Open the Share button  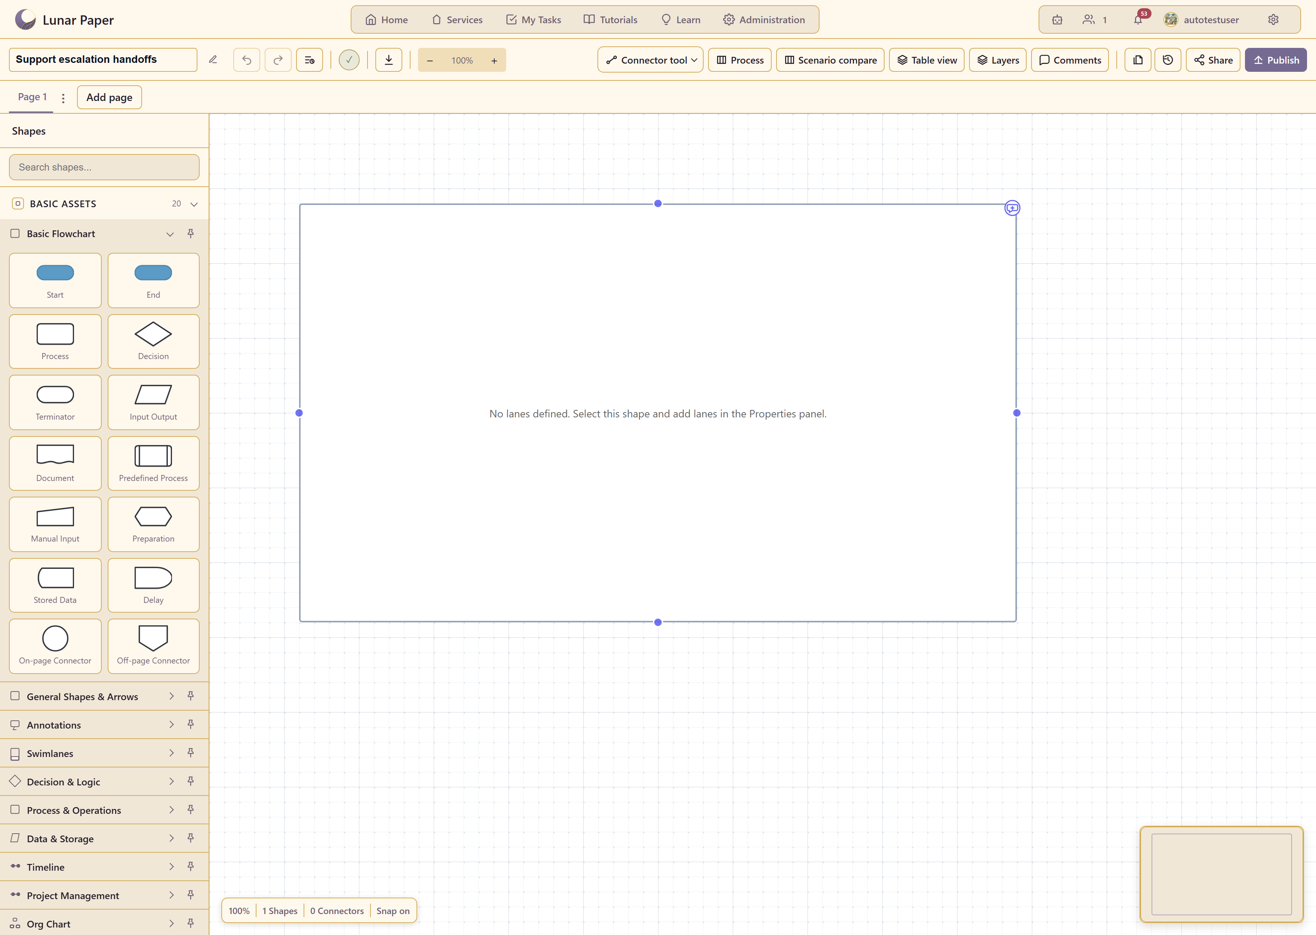[x=1213, y=60]
